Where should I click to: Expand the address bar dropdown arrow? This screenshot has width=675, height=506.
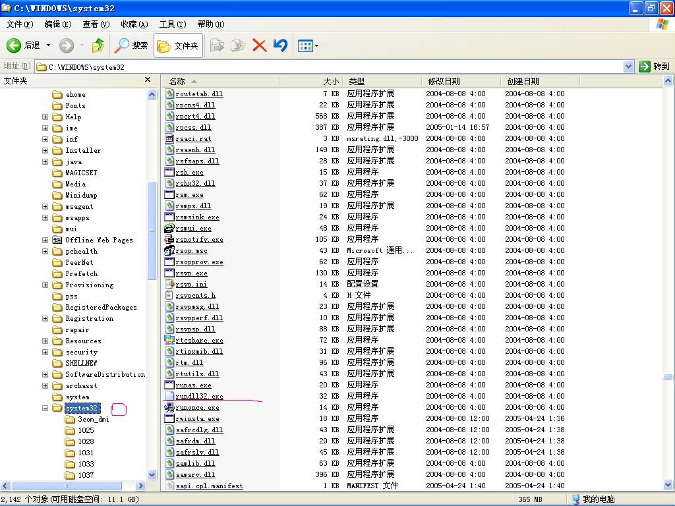(628, 67)
